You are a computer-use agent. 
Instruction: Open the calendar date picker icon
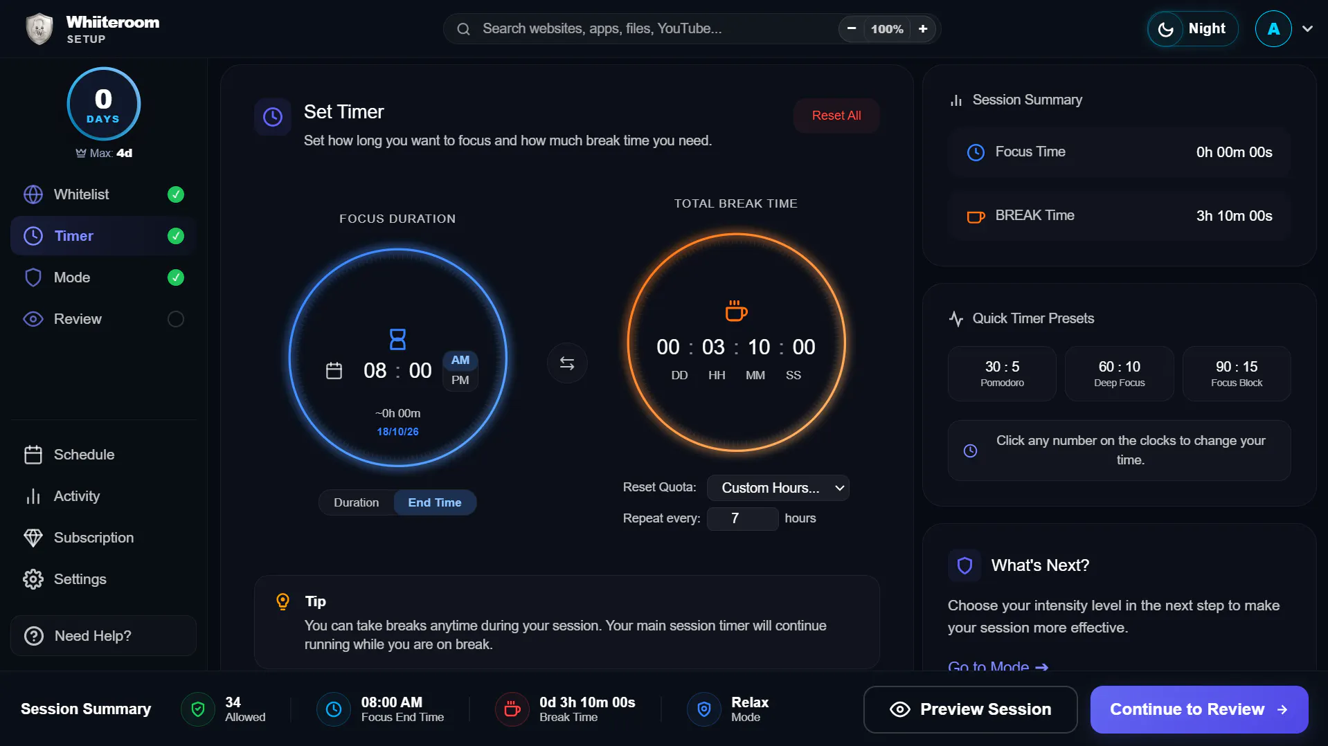[x=334, y=371]
